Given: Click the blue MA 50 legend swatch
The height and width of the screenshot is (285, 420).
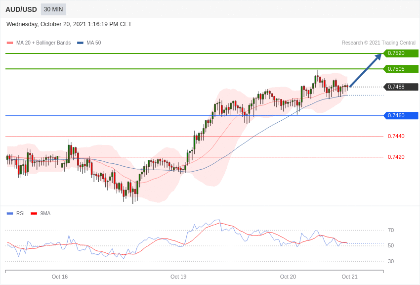Looking at the screenshot, I should point(80,43).
